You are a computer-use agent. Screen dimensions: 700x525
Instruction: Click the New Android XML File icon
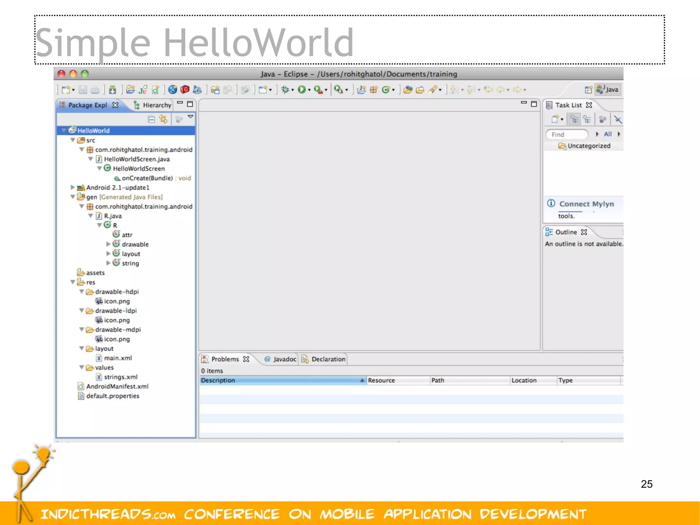pos(156,90)
